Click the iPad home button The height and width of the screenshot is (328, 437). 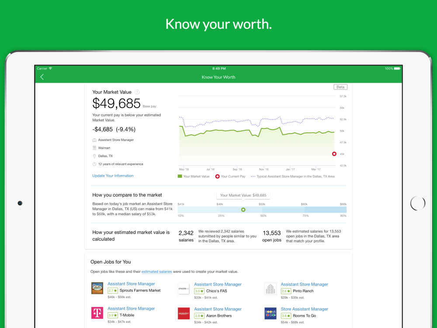[418, 203]
